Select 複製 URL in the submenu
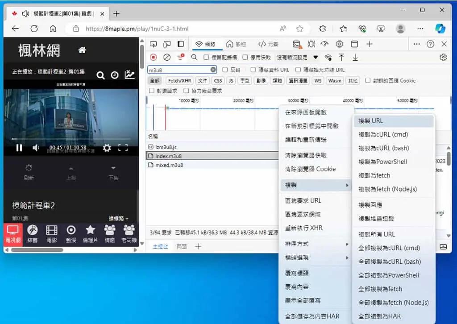The height and width of the screenshot is (324, 457). (394, 121)
